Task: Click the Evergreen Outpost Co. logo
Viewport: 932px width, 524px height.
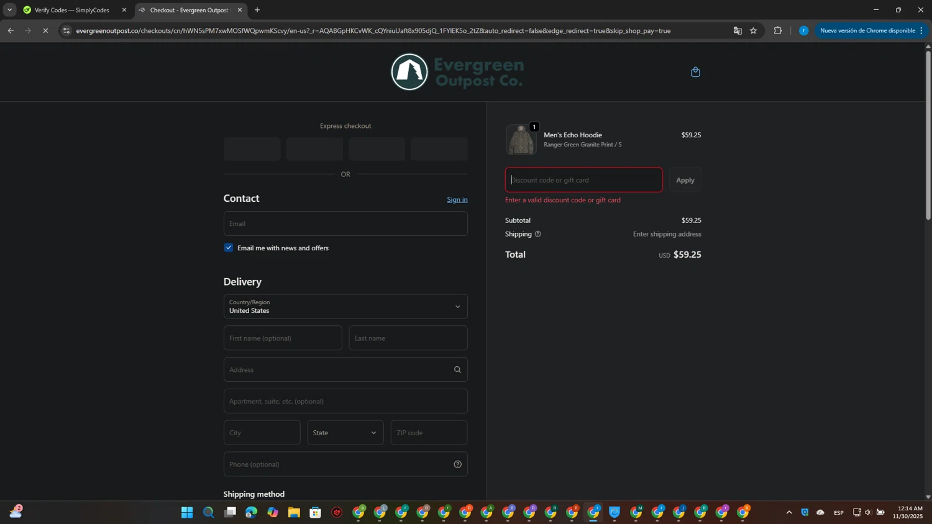Action: 457,72
